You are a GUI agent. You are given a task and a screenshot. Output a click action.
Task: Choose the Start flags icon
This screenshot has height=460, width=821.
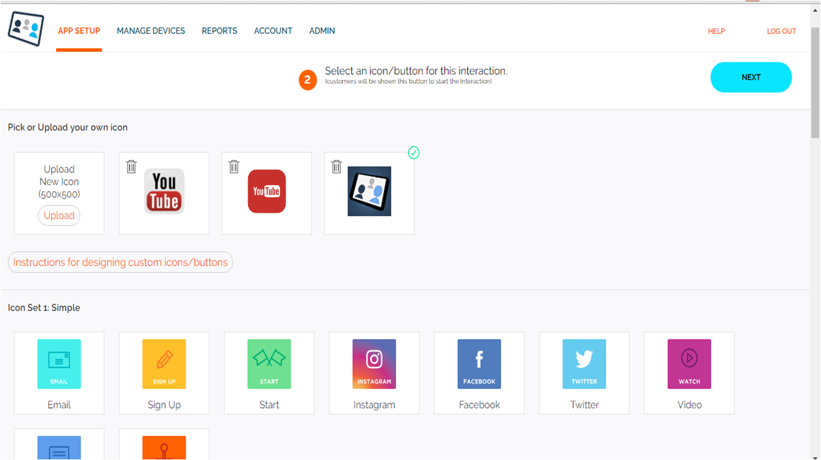pyautogui.click(x=269, y=364)
